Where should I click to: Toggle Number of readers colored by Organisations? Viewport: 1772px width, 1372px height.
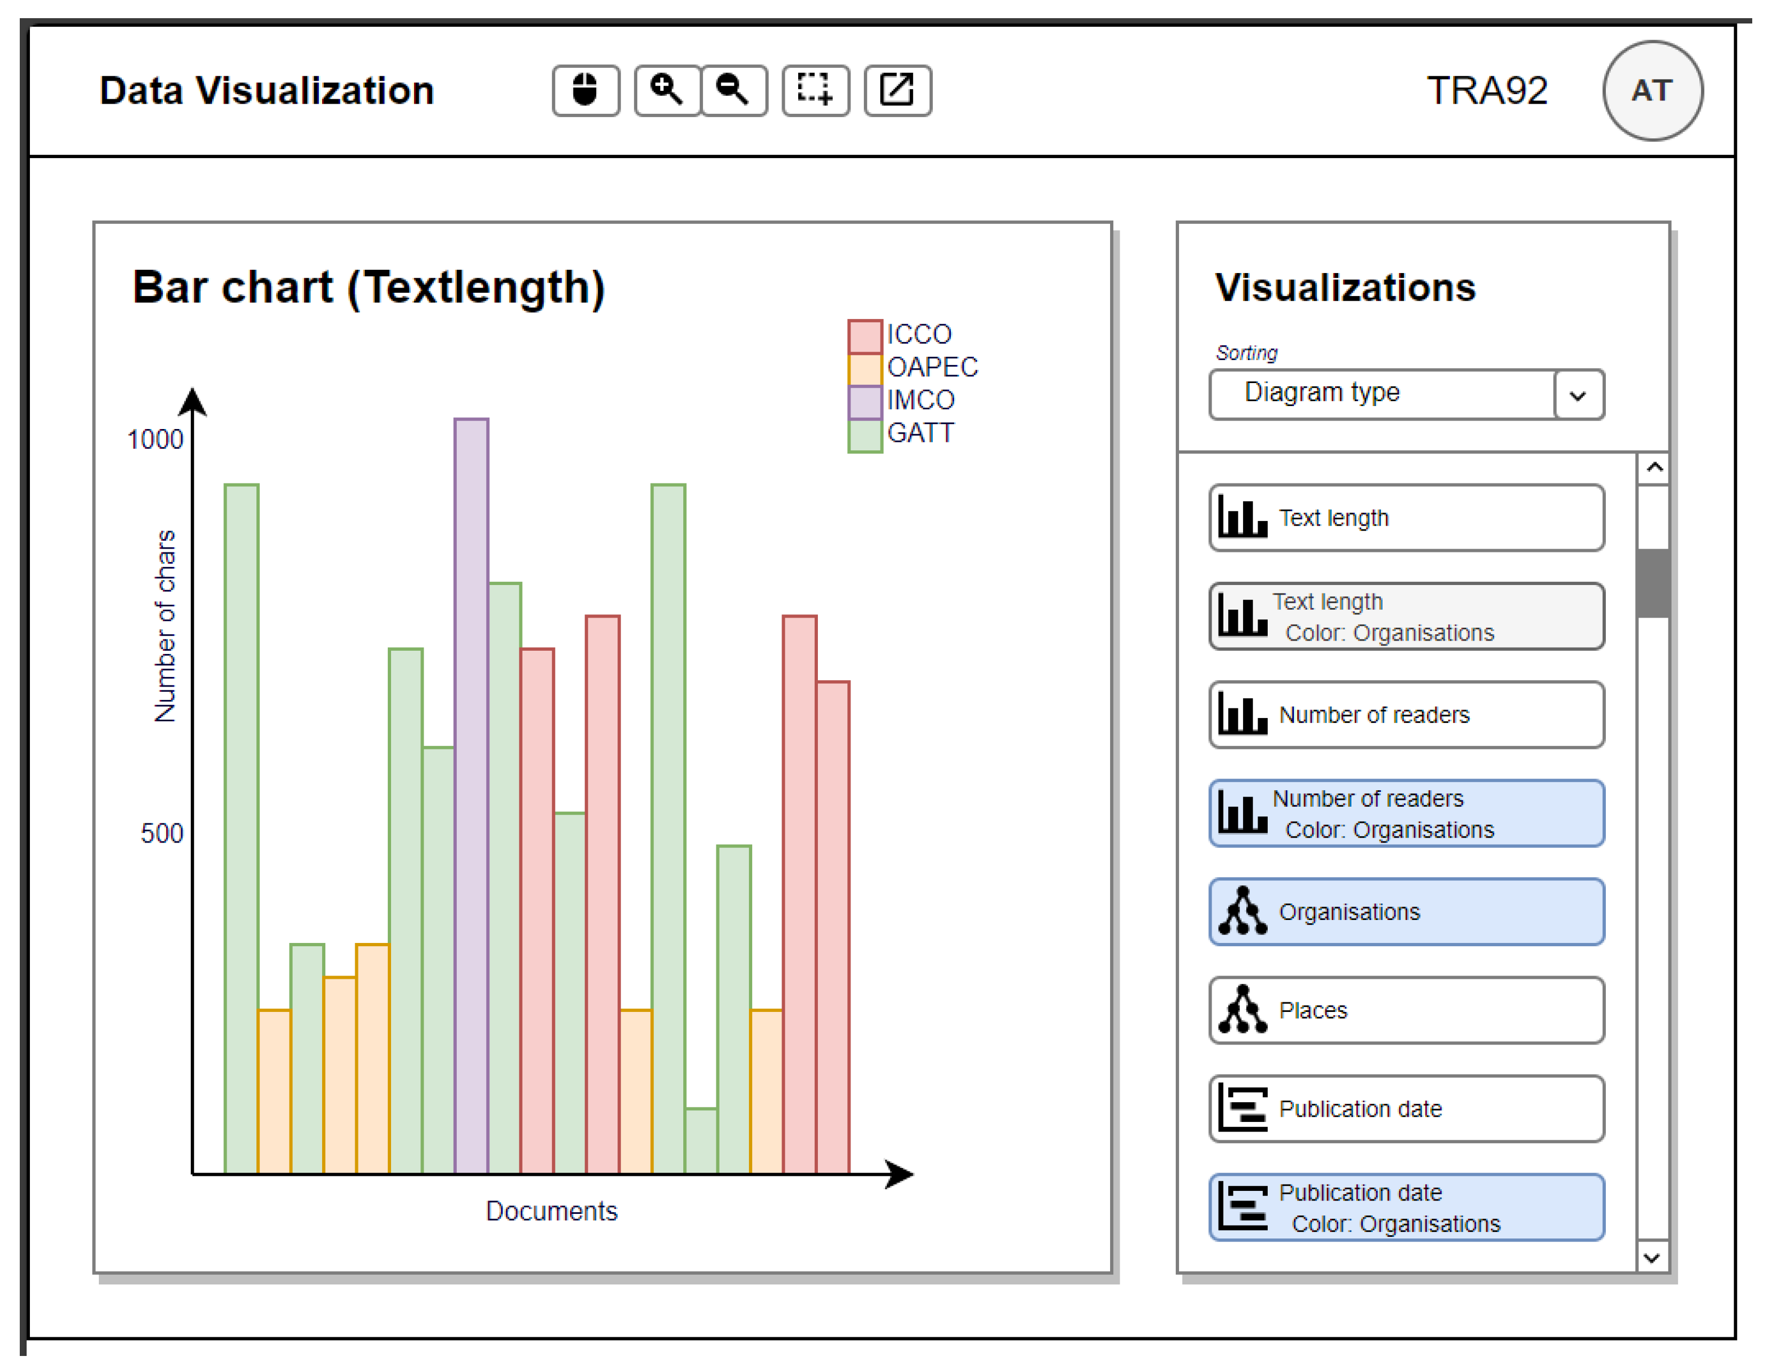tap(1406, 813)
